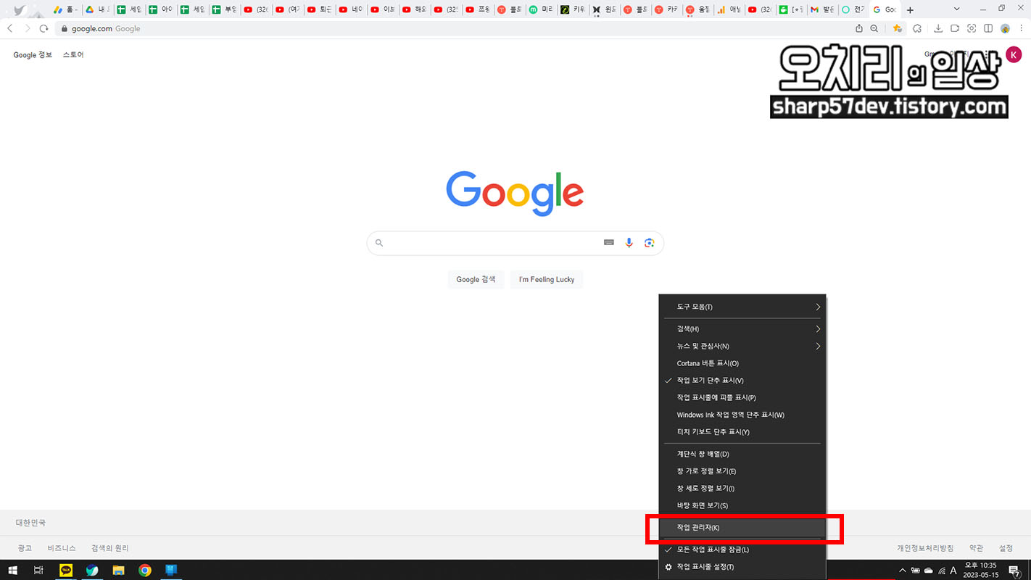Click the Chrome profile avatar in toolbar

(x=1005, y=28)
